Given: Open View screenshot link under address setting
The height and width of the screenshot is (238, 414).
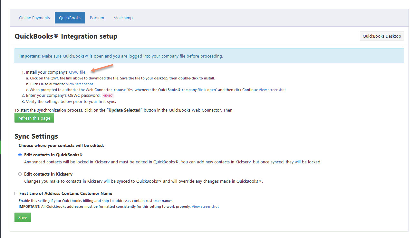Looking at the screenshot, I should (x=205, y=206).
